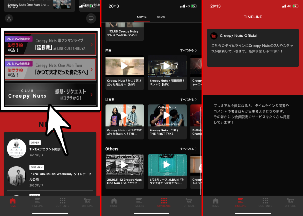
Task: Click TikTok news round thumbnail
Action: coord(17,148)
